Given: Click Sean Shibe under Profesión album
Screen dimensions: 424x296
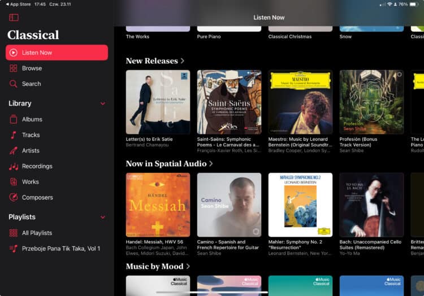Looking at the screenshot, I should (x=352, y=151).
